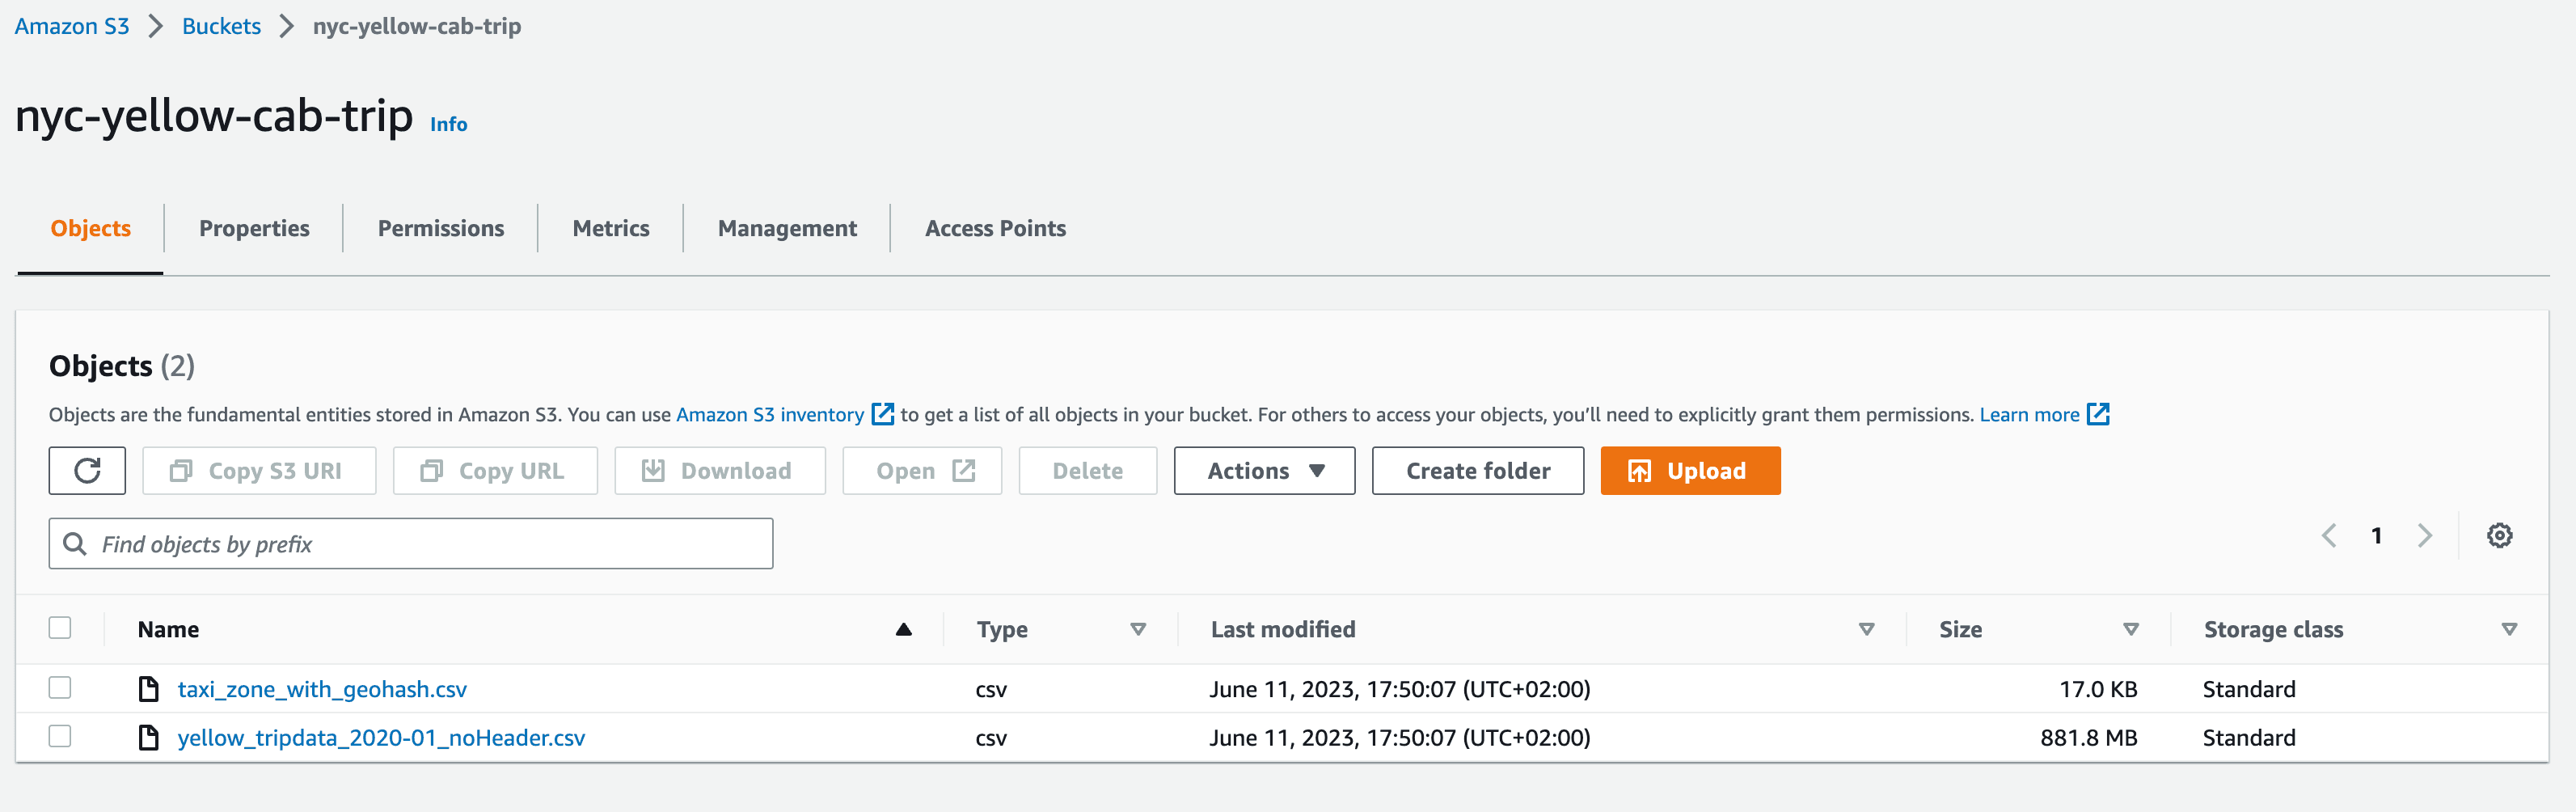Toggle the select all objects checkbox
The height and width of the screenshot is (812, 2576).
point(60,628)
